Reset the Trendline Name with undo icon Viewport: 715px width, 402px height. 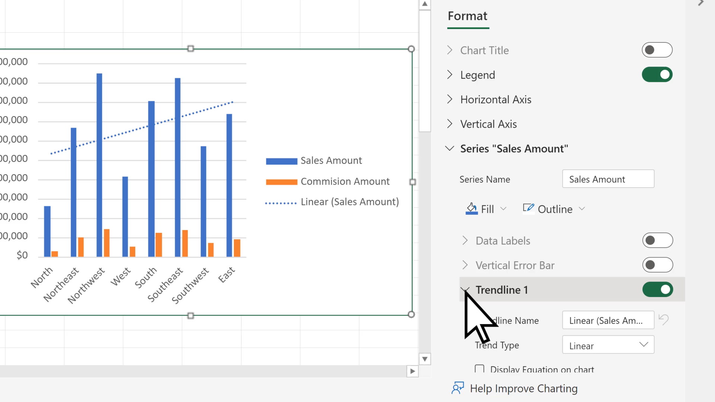(665, 320)
